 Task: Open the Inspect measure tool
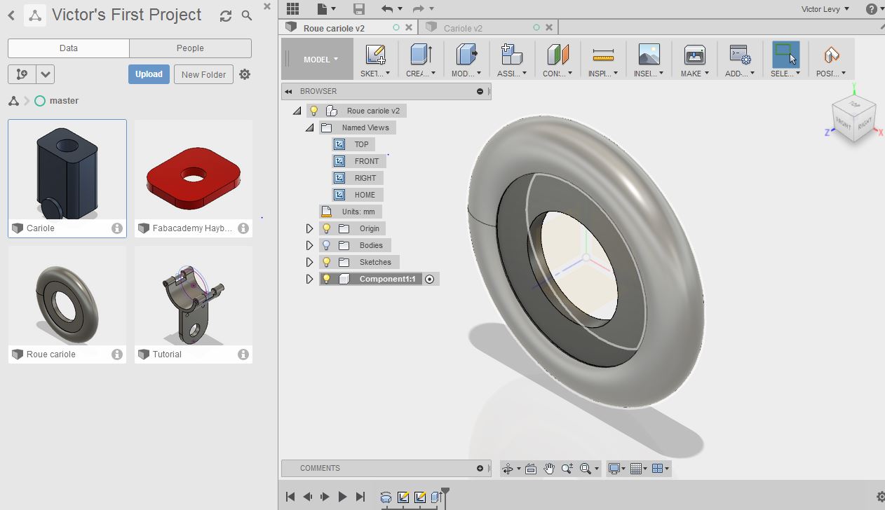pyautogui.click(x=602, y=55)
